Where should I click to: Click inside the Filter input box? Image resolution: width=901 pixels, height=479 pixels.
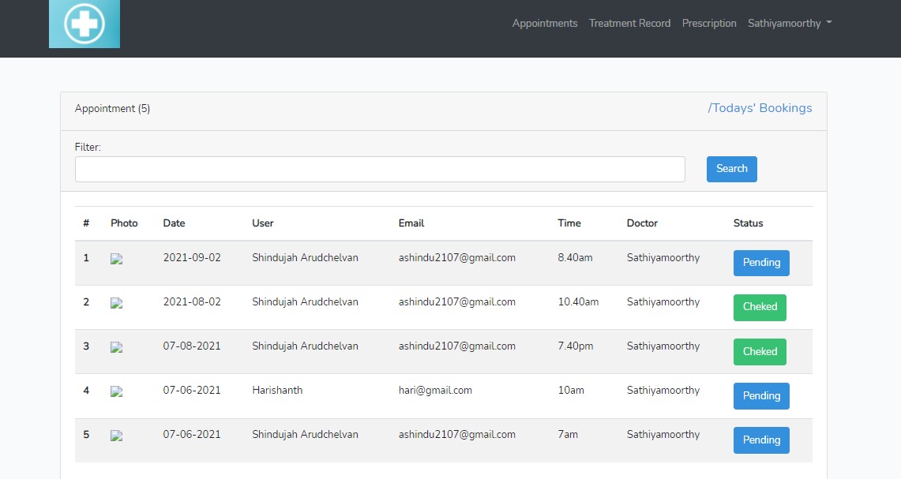(x=380, y=169)
